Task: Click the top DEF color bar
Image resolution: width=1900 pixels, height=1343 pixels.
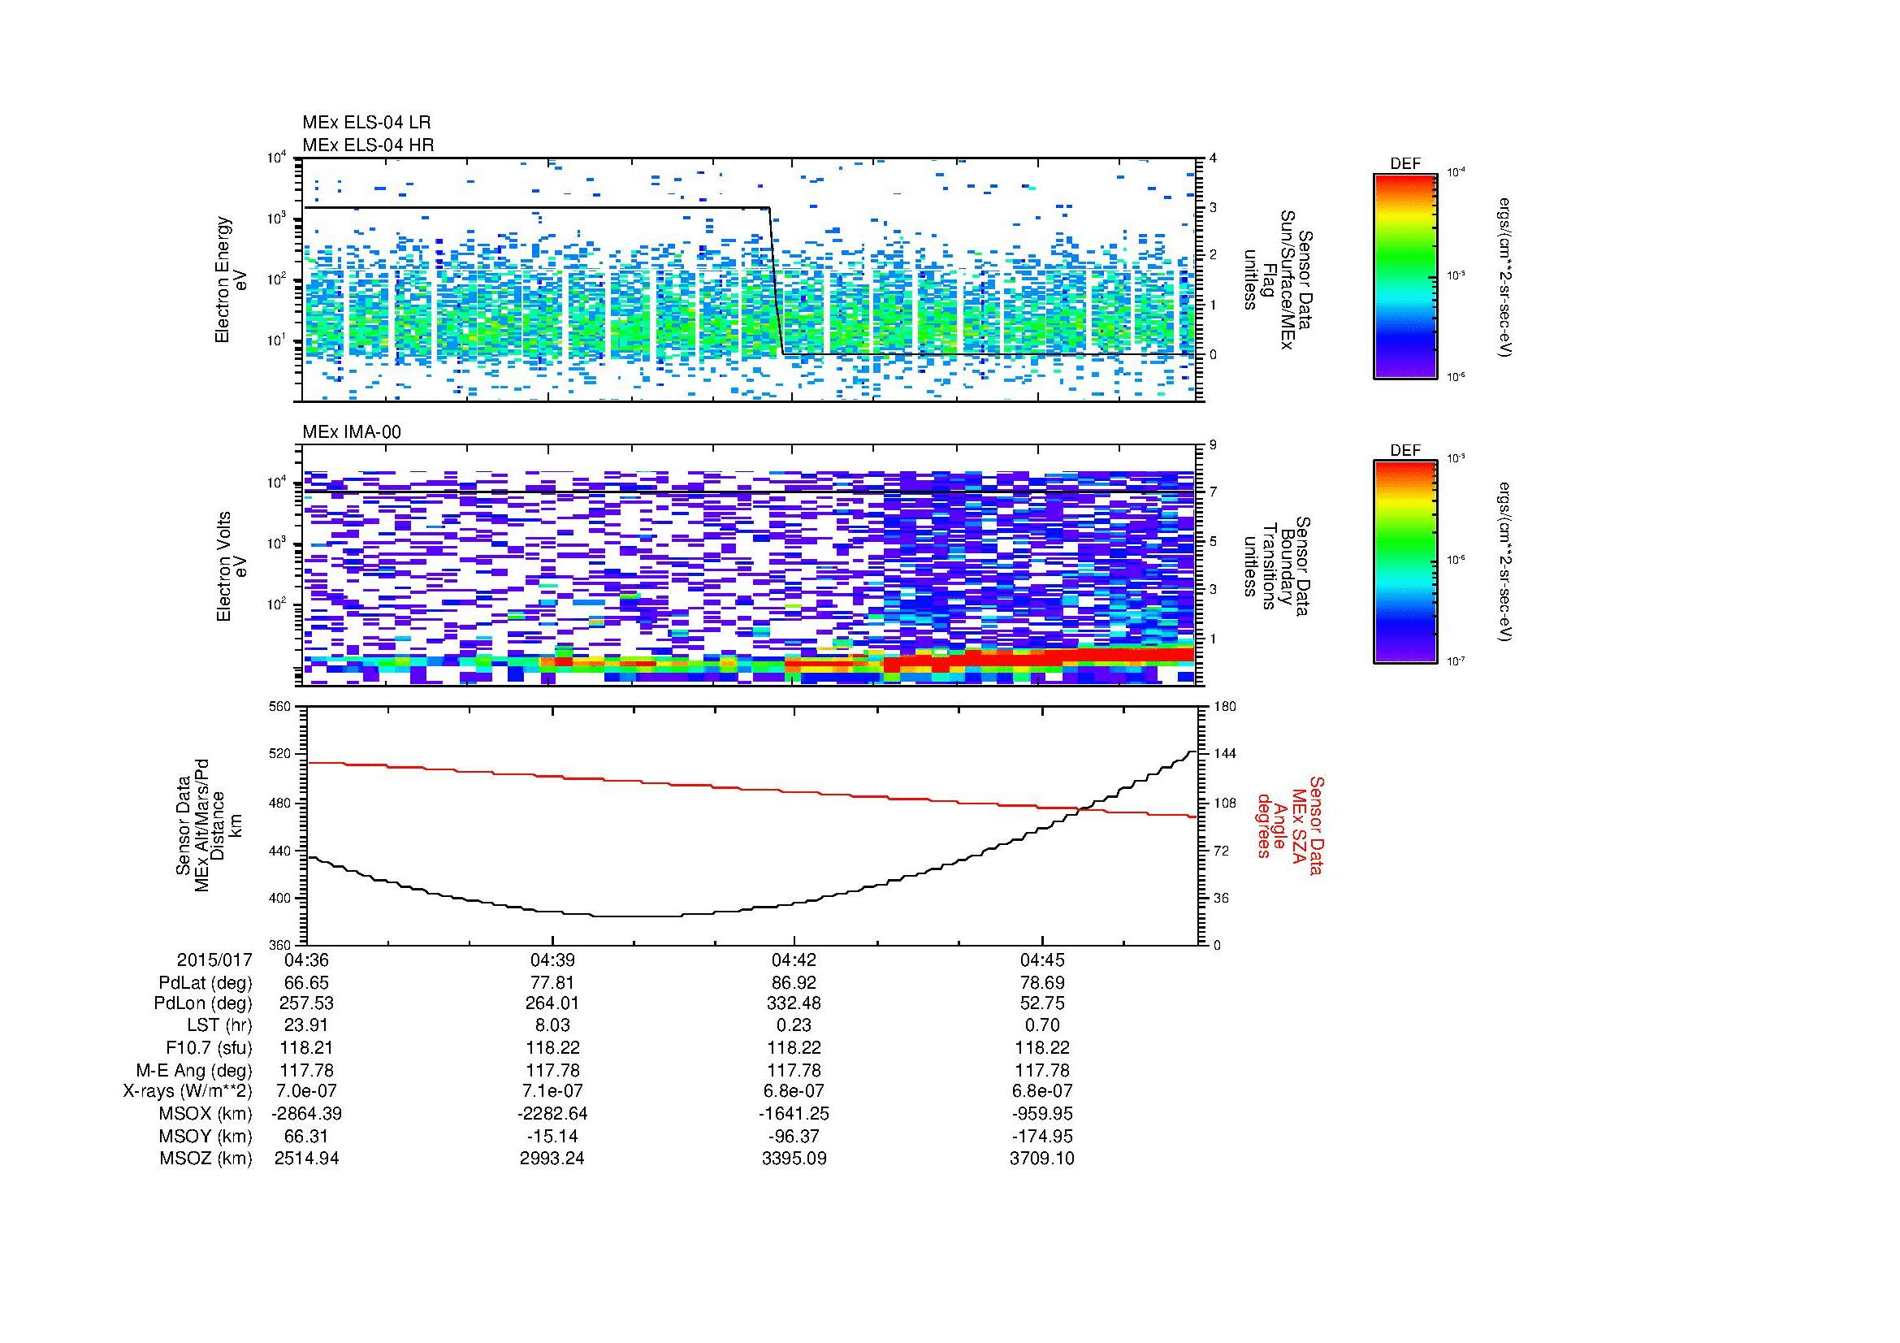Action: [1405, 275]
